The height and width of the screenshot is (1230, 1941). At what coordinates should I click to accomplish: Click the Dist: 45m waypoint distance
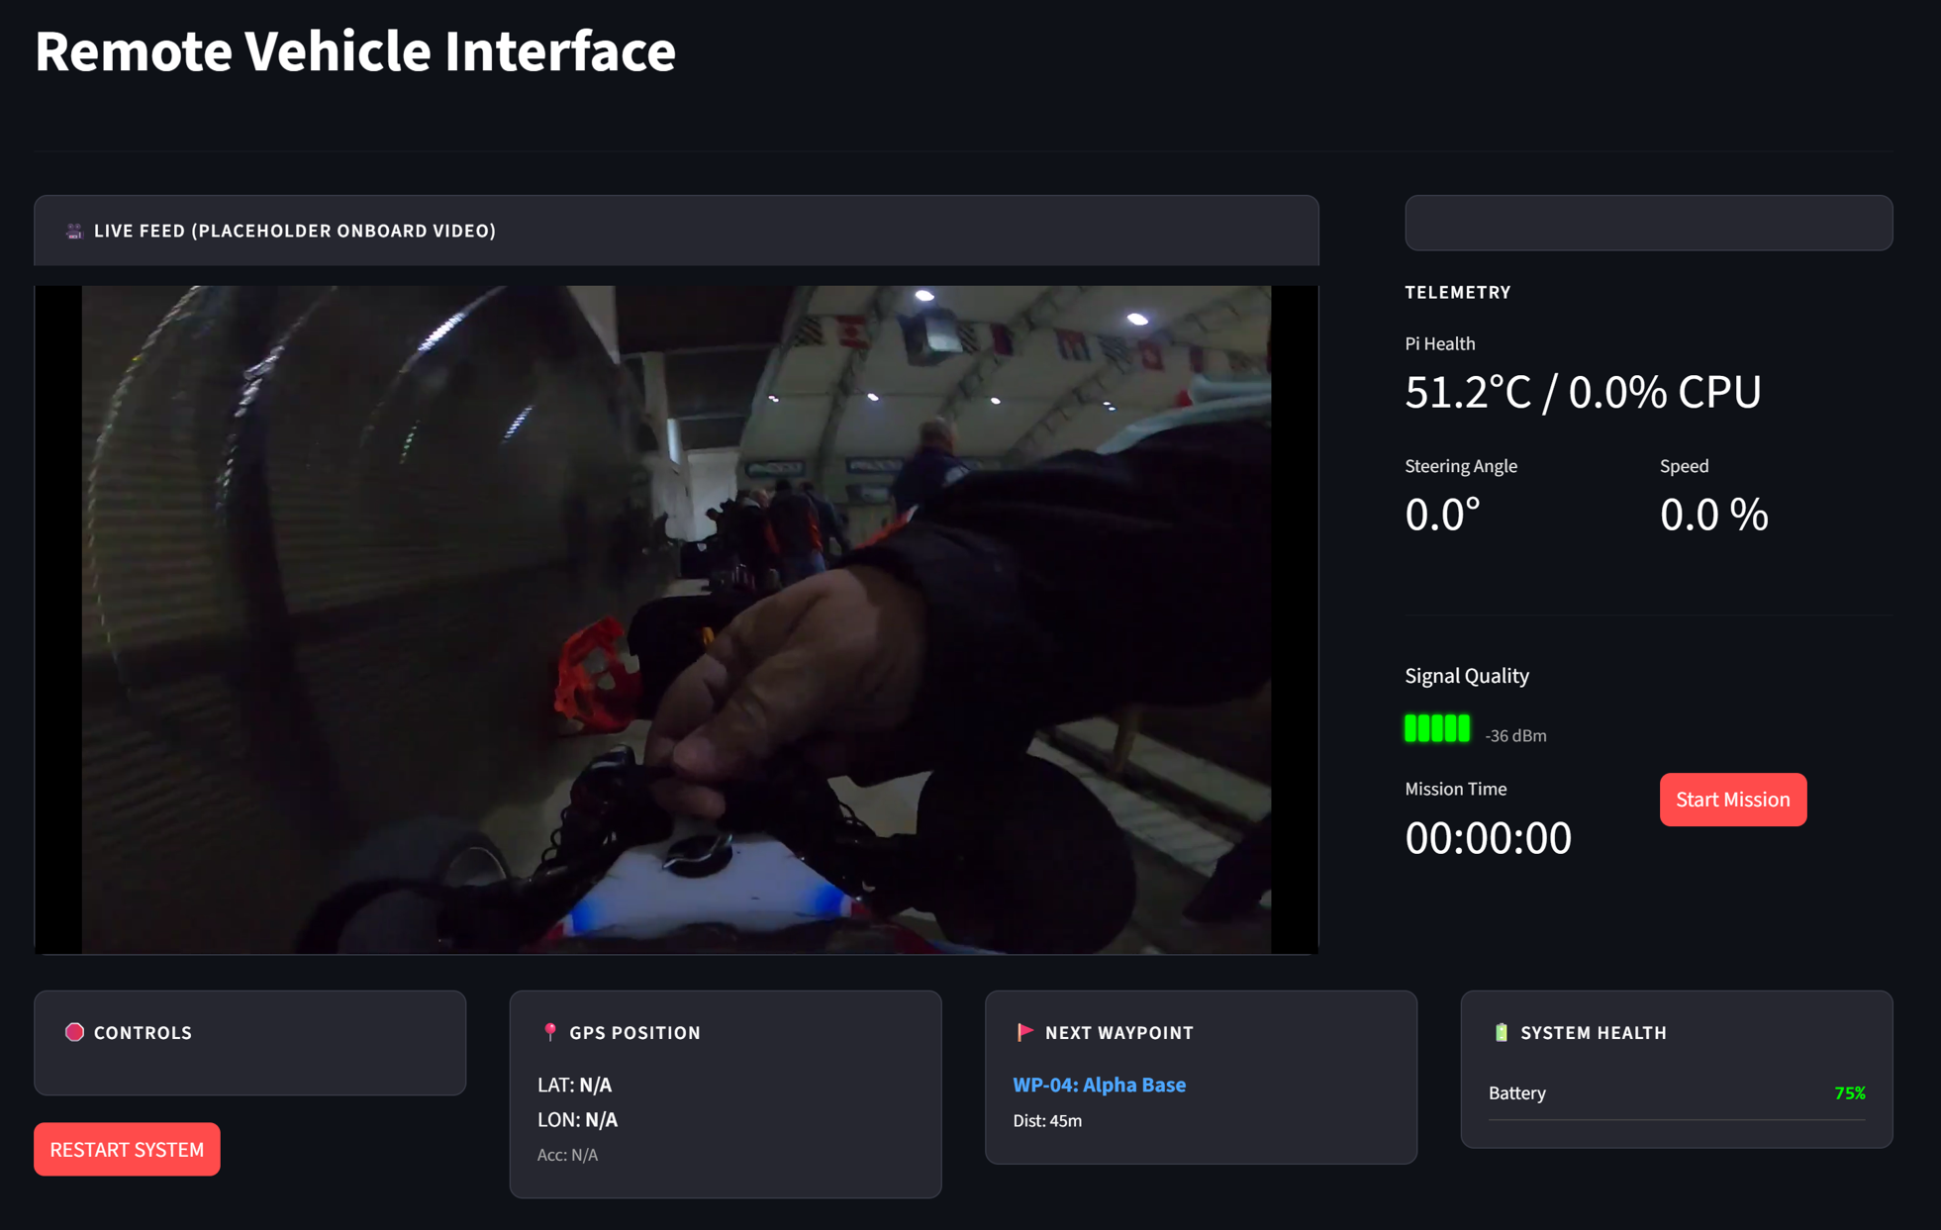click(x=1047, y=1120)
